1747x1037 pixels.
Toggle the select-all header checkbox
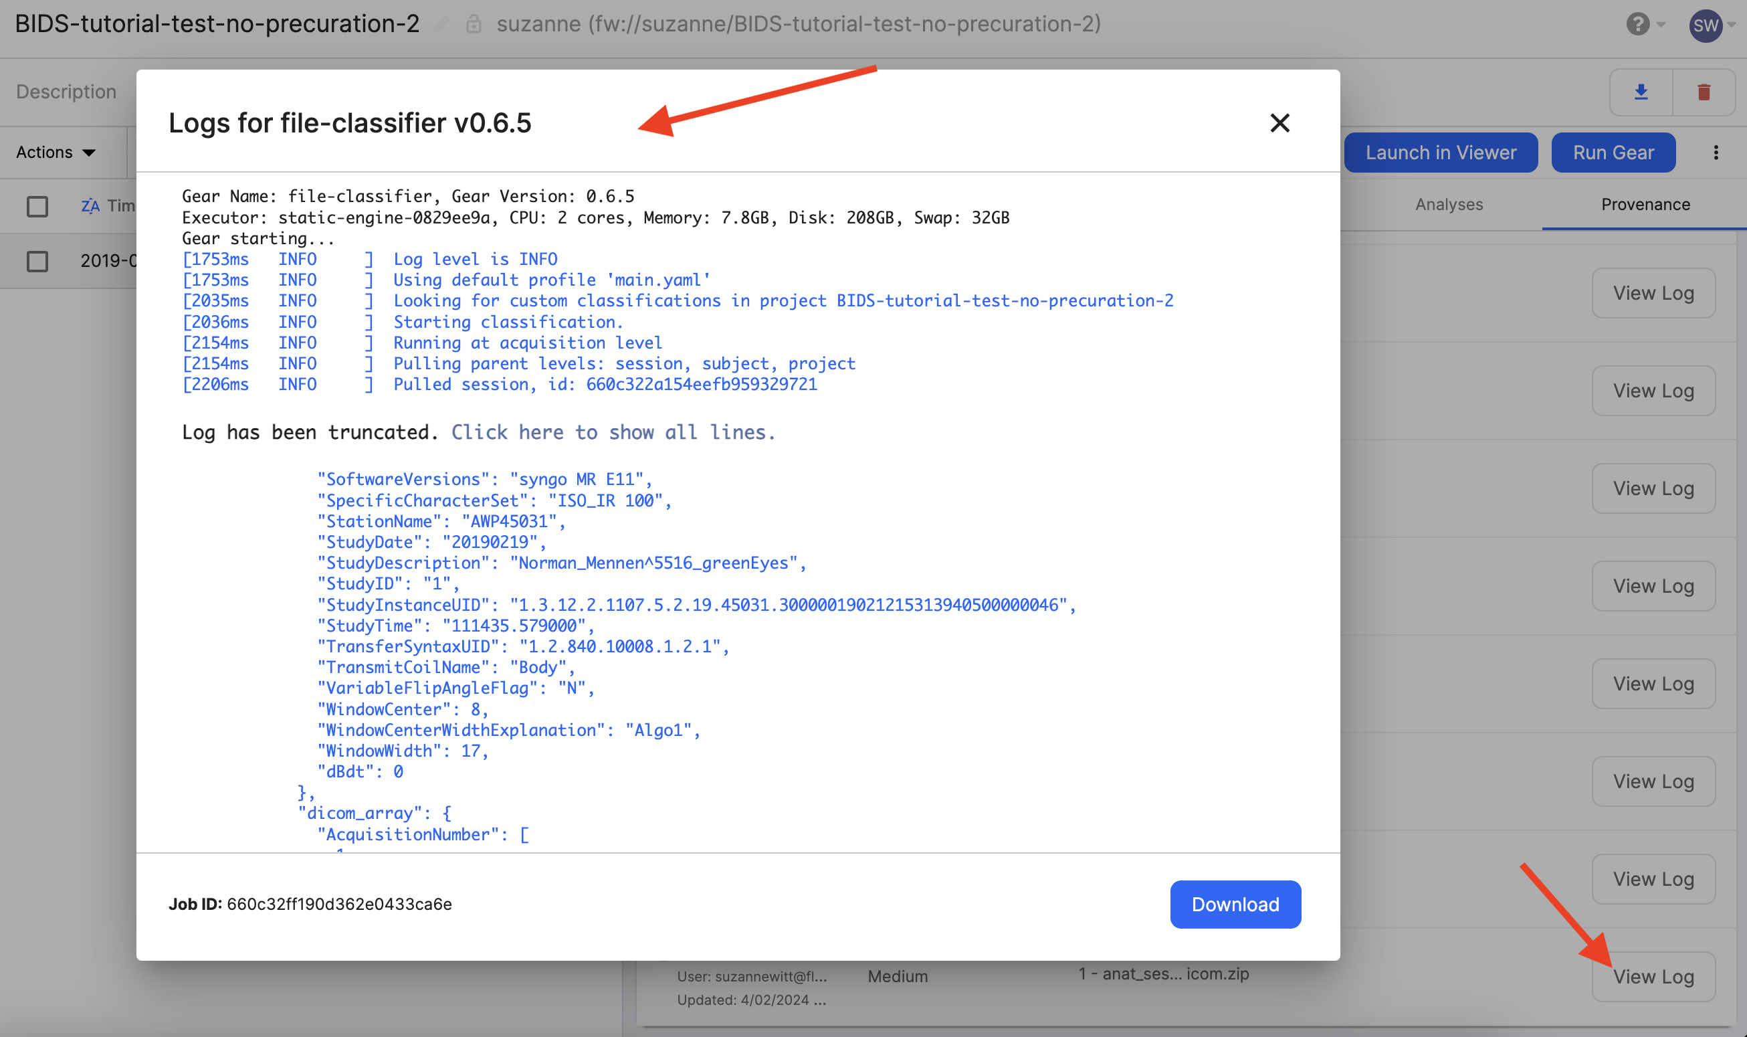[37, 206]
